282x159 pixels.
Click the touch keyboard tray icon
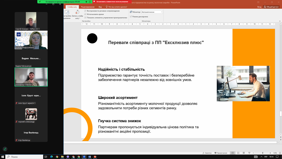tap(256, 157)
